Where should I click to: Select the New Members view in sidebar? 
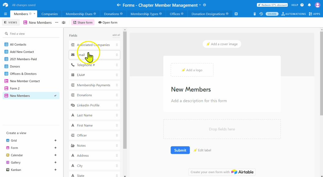(x=31, y=96)
